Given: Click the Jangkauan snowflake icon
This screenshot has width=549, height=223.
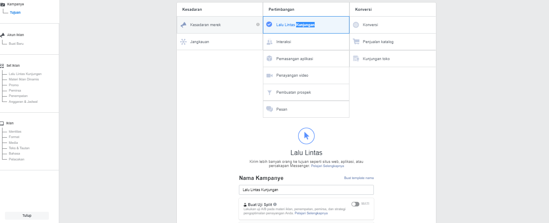Looking at the screenshot, I should pos(183,42).
